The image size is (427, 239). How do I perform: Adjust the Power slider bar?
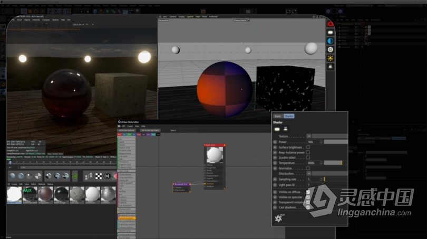(x=336, y=142)
